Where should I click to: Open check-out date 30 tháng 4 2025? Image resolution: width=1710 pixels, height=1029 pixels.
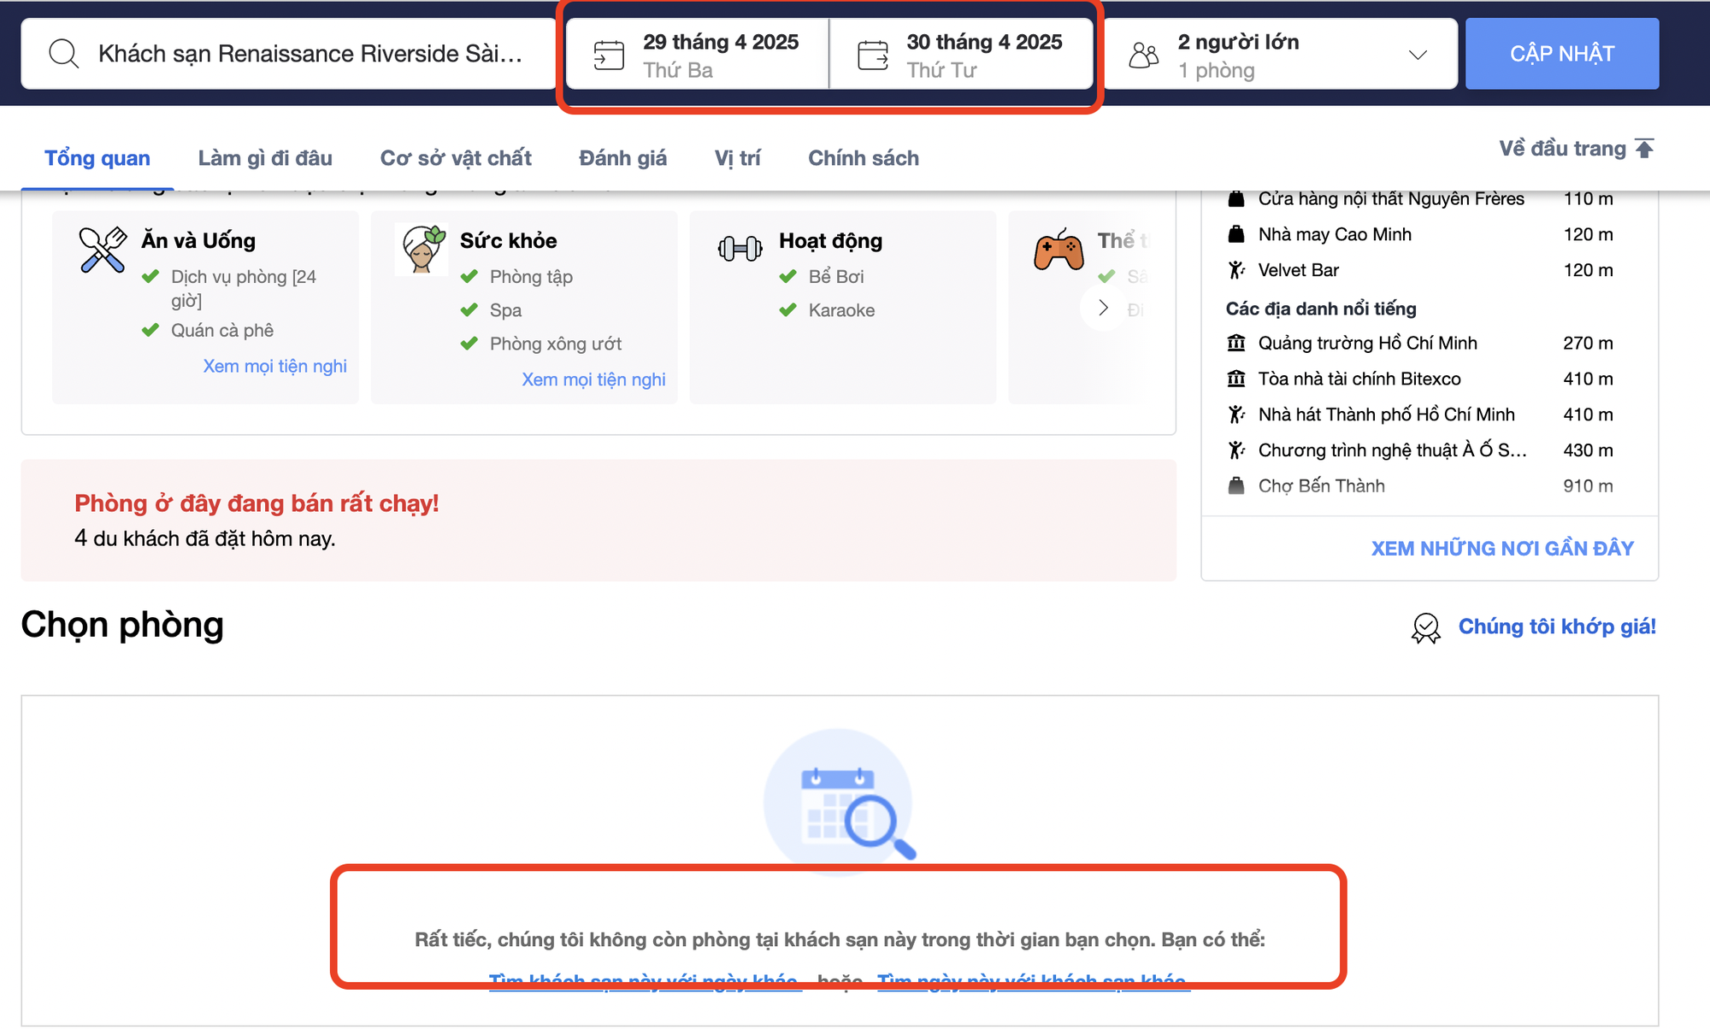(961, 54)
